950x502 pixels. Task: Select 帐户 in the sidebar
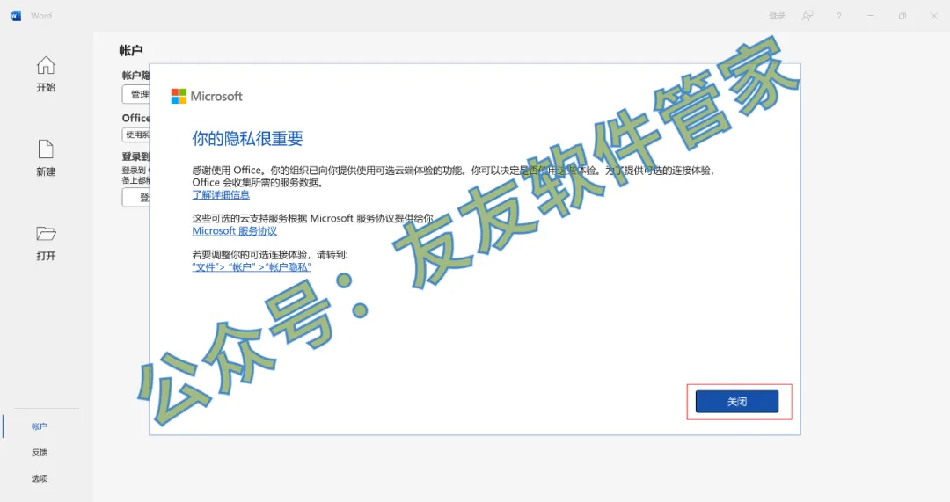pos(40,426)
